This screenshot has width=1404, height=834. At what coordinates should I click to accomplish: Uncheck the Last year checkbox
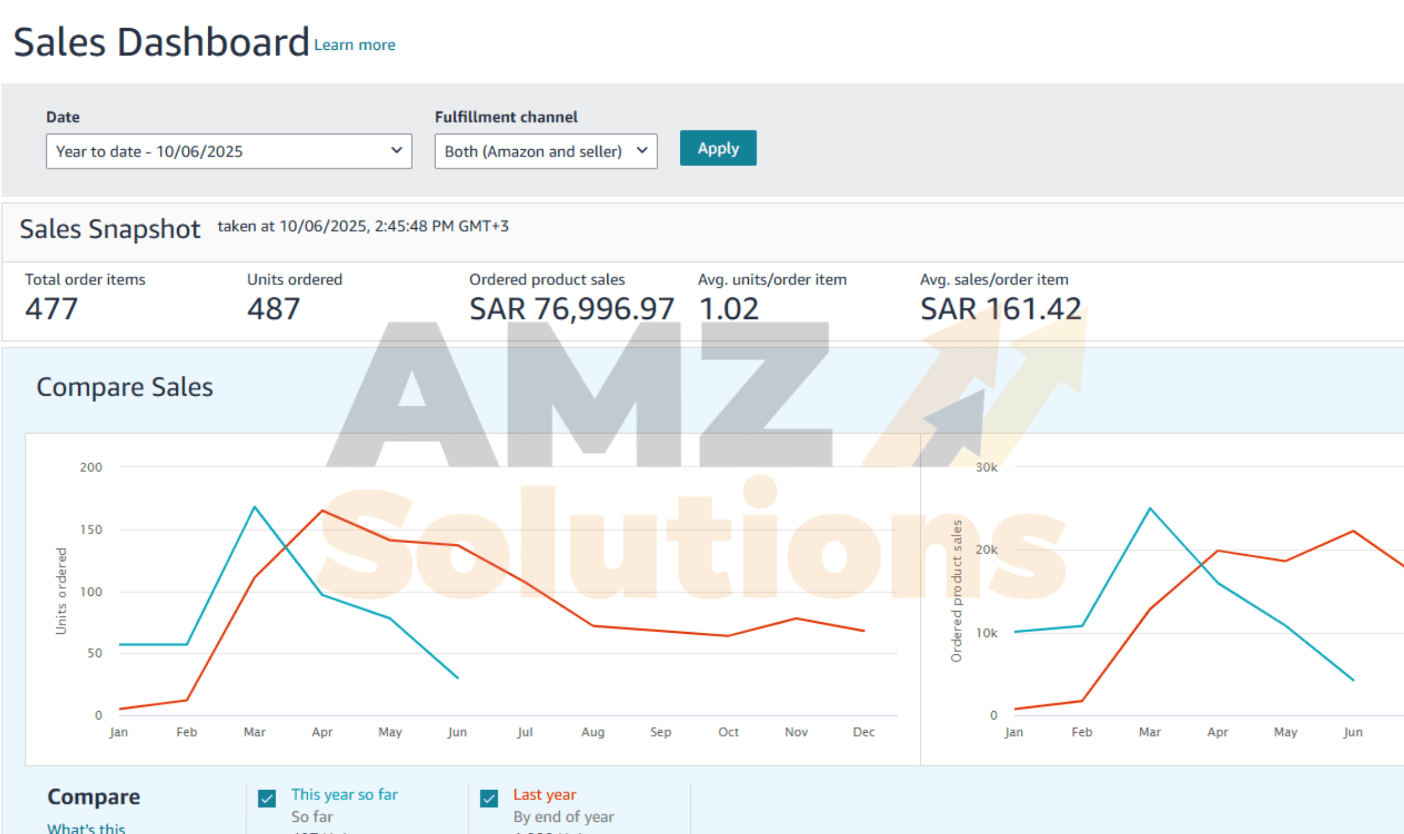click(x=489, y=798)
